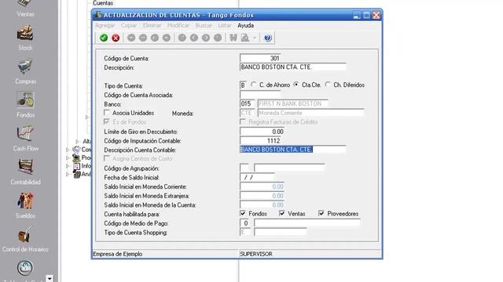Open the Listar menu
The height and width of the screenshot is (282, 503).
(224, 25)
